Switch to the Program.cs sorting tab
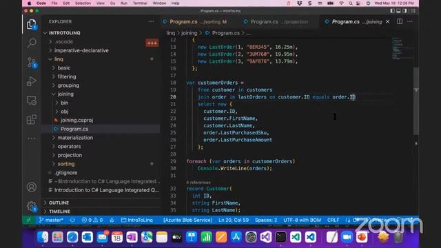The height and width of the screenshot is (248, 441). point(198,21)
